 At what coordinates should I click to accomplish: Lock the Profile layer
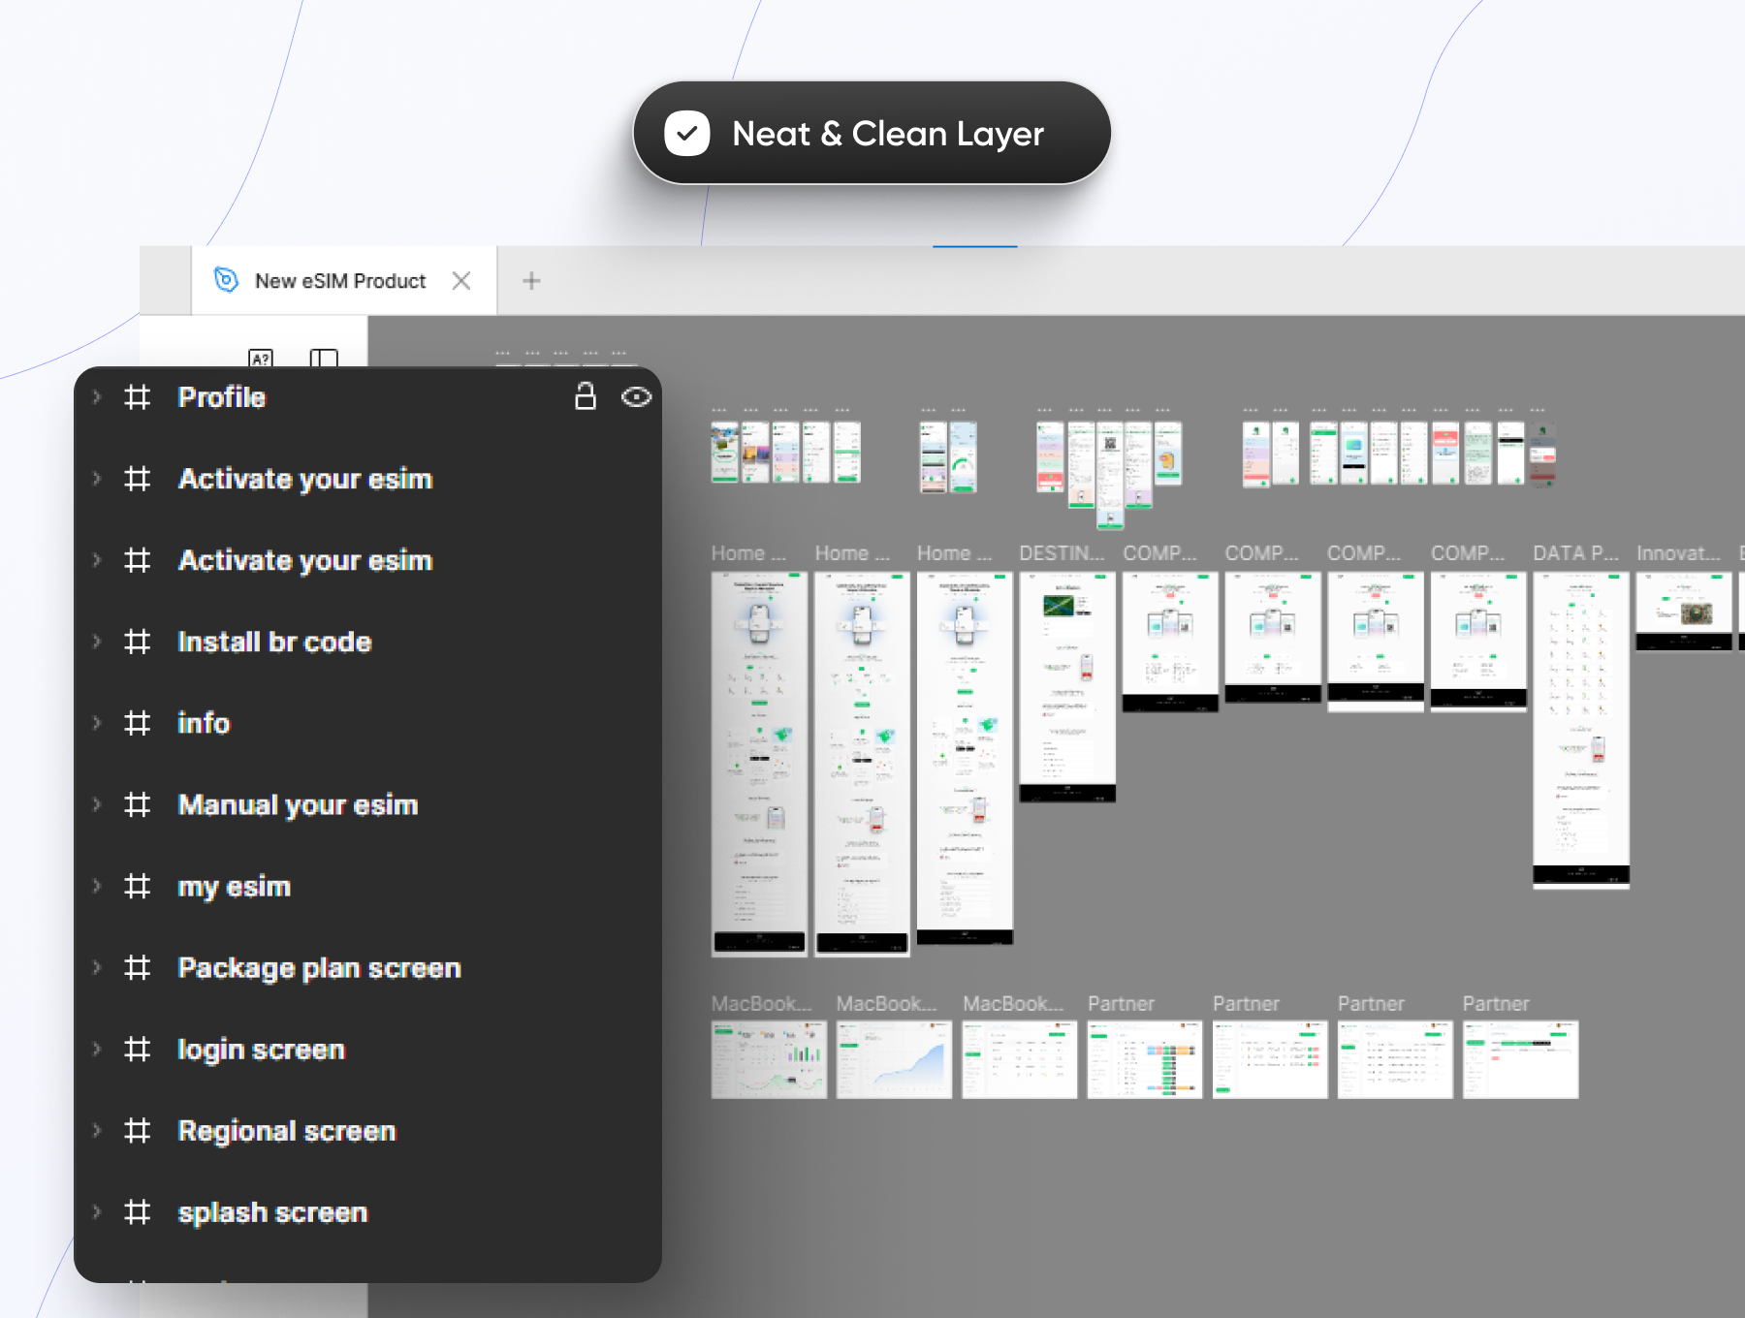pyautogui.click(x=585, y=396)
